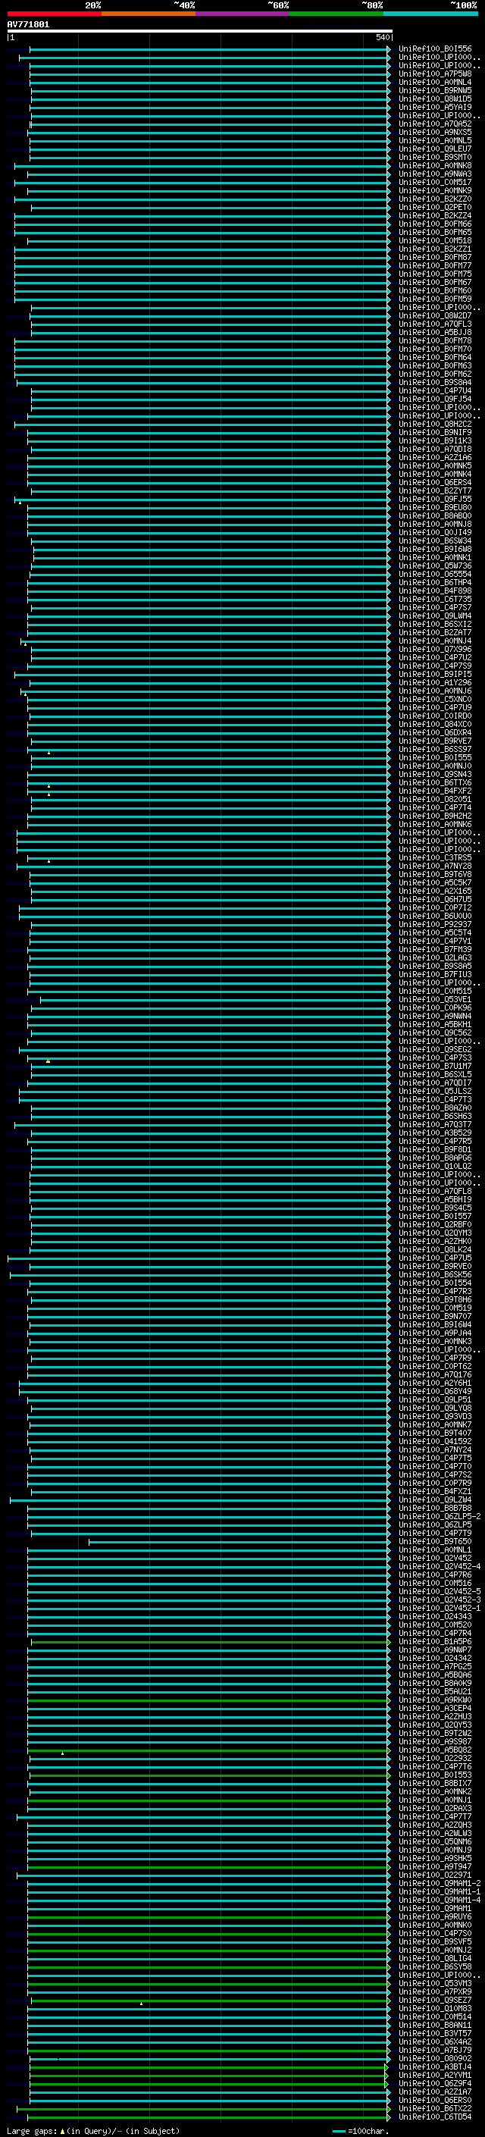Click label UniRef100_B6TX22

(434, 2109)
